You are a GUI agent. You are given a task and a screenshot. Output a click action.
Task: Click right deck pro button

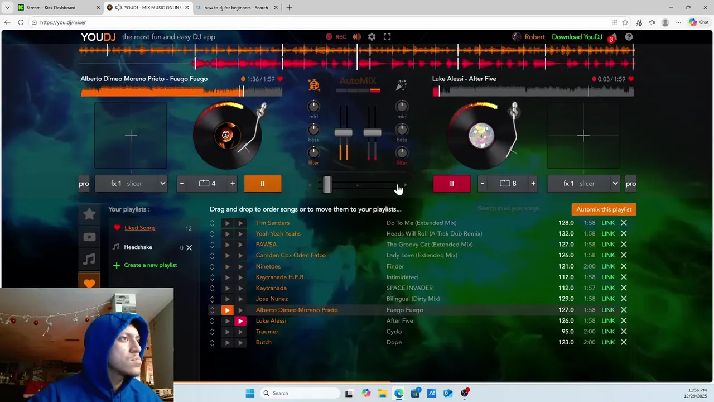(x=630, y=184)
